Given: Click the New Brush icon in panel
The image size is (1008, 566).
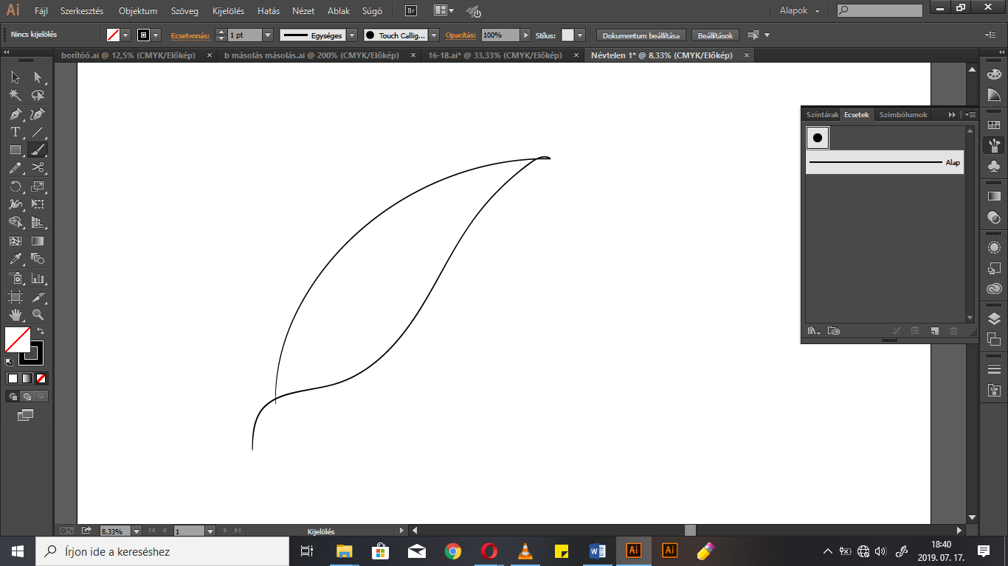Looking at the screenshot, I should click(934, 332).
